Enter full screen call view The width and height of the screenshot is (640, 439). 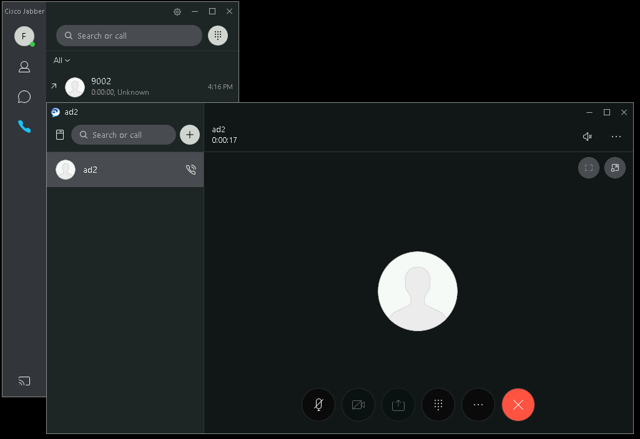click(x=589, y=168)
